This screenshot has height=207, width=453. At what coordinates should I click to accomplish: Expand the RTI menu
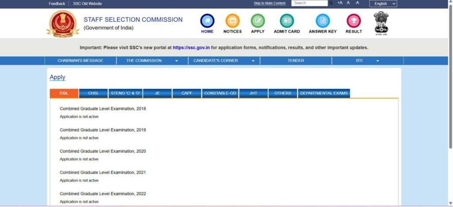tap(367, 61)
